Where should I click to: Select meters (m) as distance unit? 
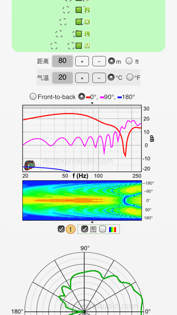[112, 61]
